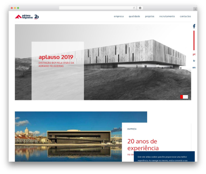Screen dimensions: 206x174
Task: Close the window with red button
Action: pos(12,8)
